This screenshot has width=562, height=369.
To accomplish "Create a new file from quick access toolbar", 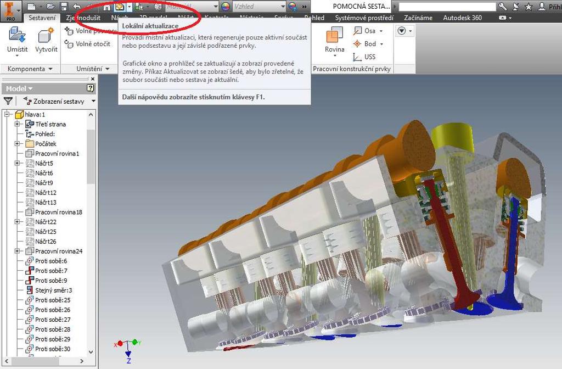I will tap(31, 7).
